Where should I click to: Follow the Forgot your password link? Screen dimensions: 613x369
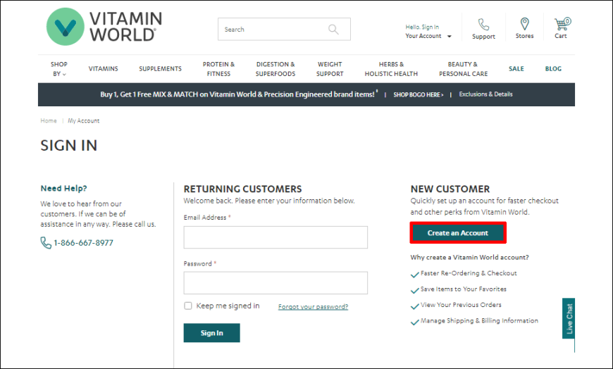(313, 307)
